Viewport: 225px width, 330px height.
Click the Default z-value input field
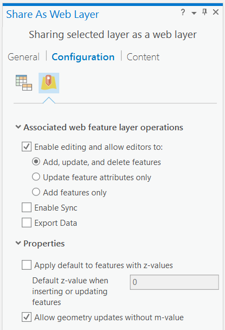coord(174,282)
